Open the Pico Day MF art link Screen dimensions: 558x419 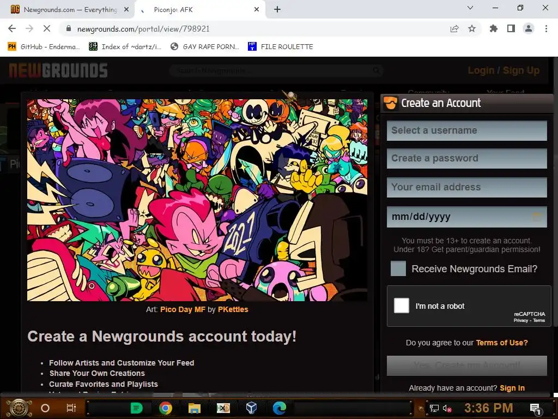point(183,309)
